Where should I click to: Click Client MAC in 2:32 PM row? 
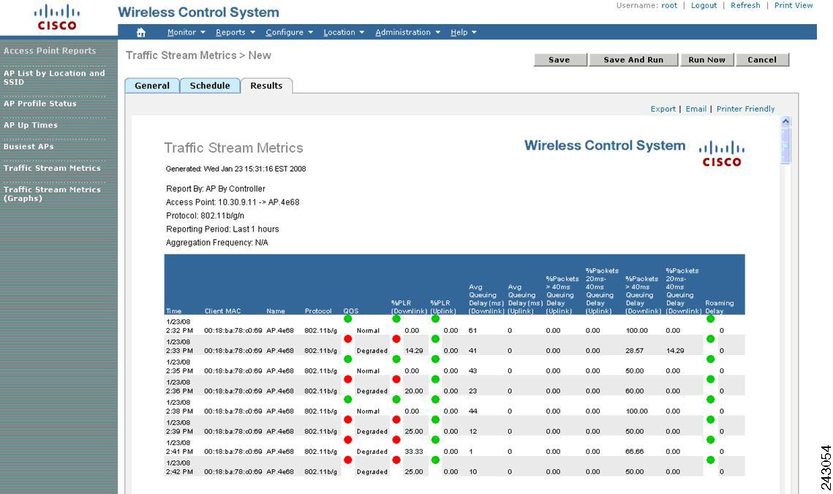pyautogui.click(x=233, y=330)
